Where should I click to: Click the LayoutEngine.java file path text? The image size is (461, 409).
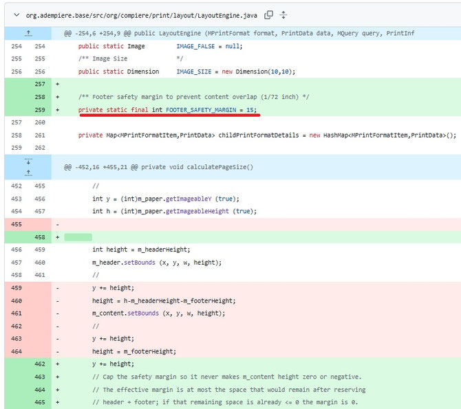142,15
